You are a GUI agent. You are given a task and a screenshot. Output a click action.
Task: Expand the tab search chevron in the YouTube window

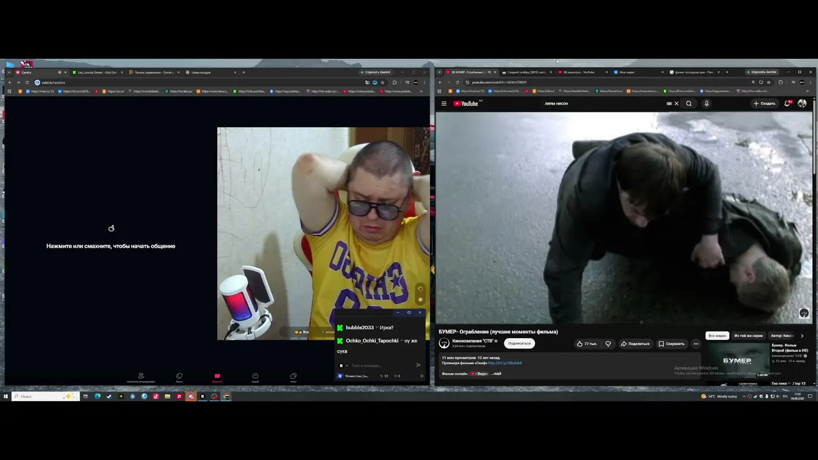click(x=440, y=72)
